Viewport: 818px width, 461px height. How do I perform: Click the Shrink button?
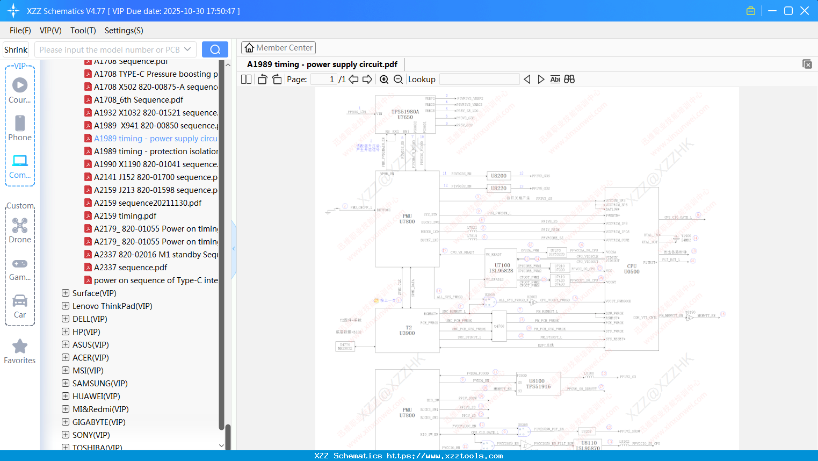click(16, 49)
